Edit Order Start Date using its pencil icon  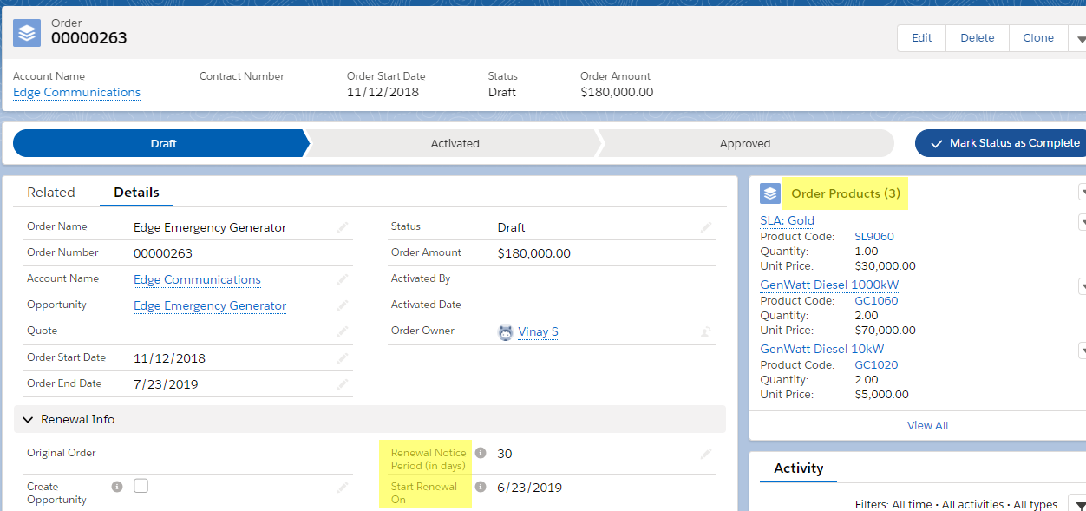coord(343,358)
